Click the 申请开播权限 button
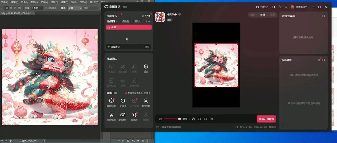This screenshot has height=143, width=337. [266, 119]
